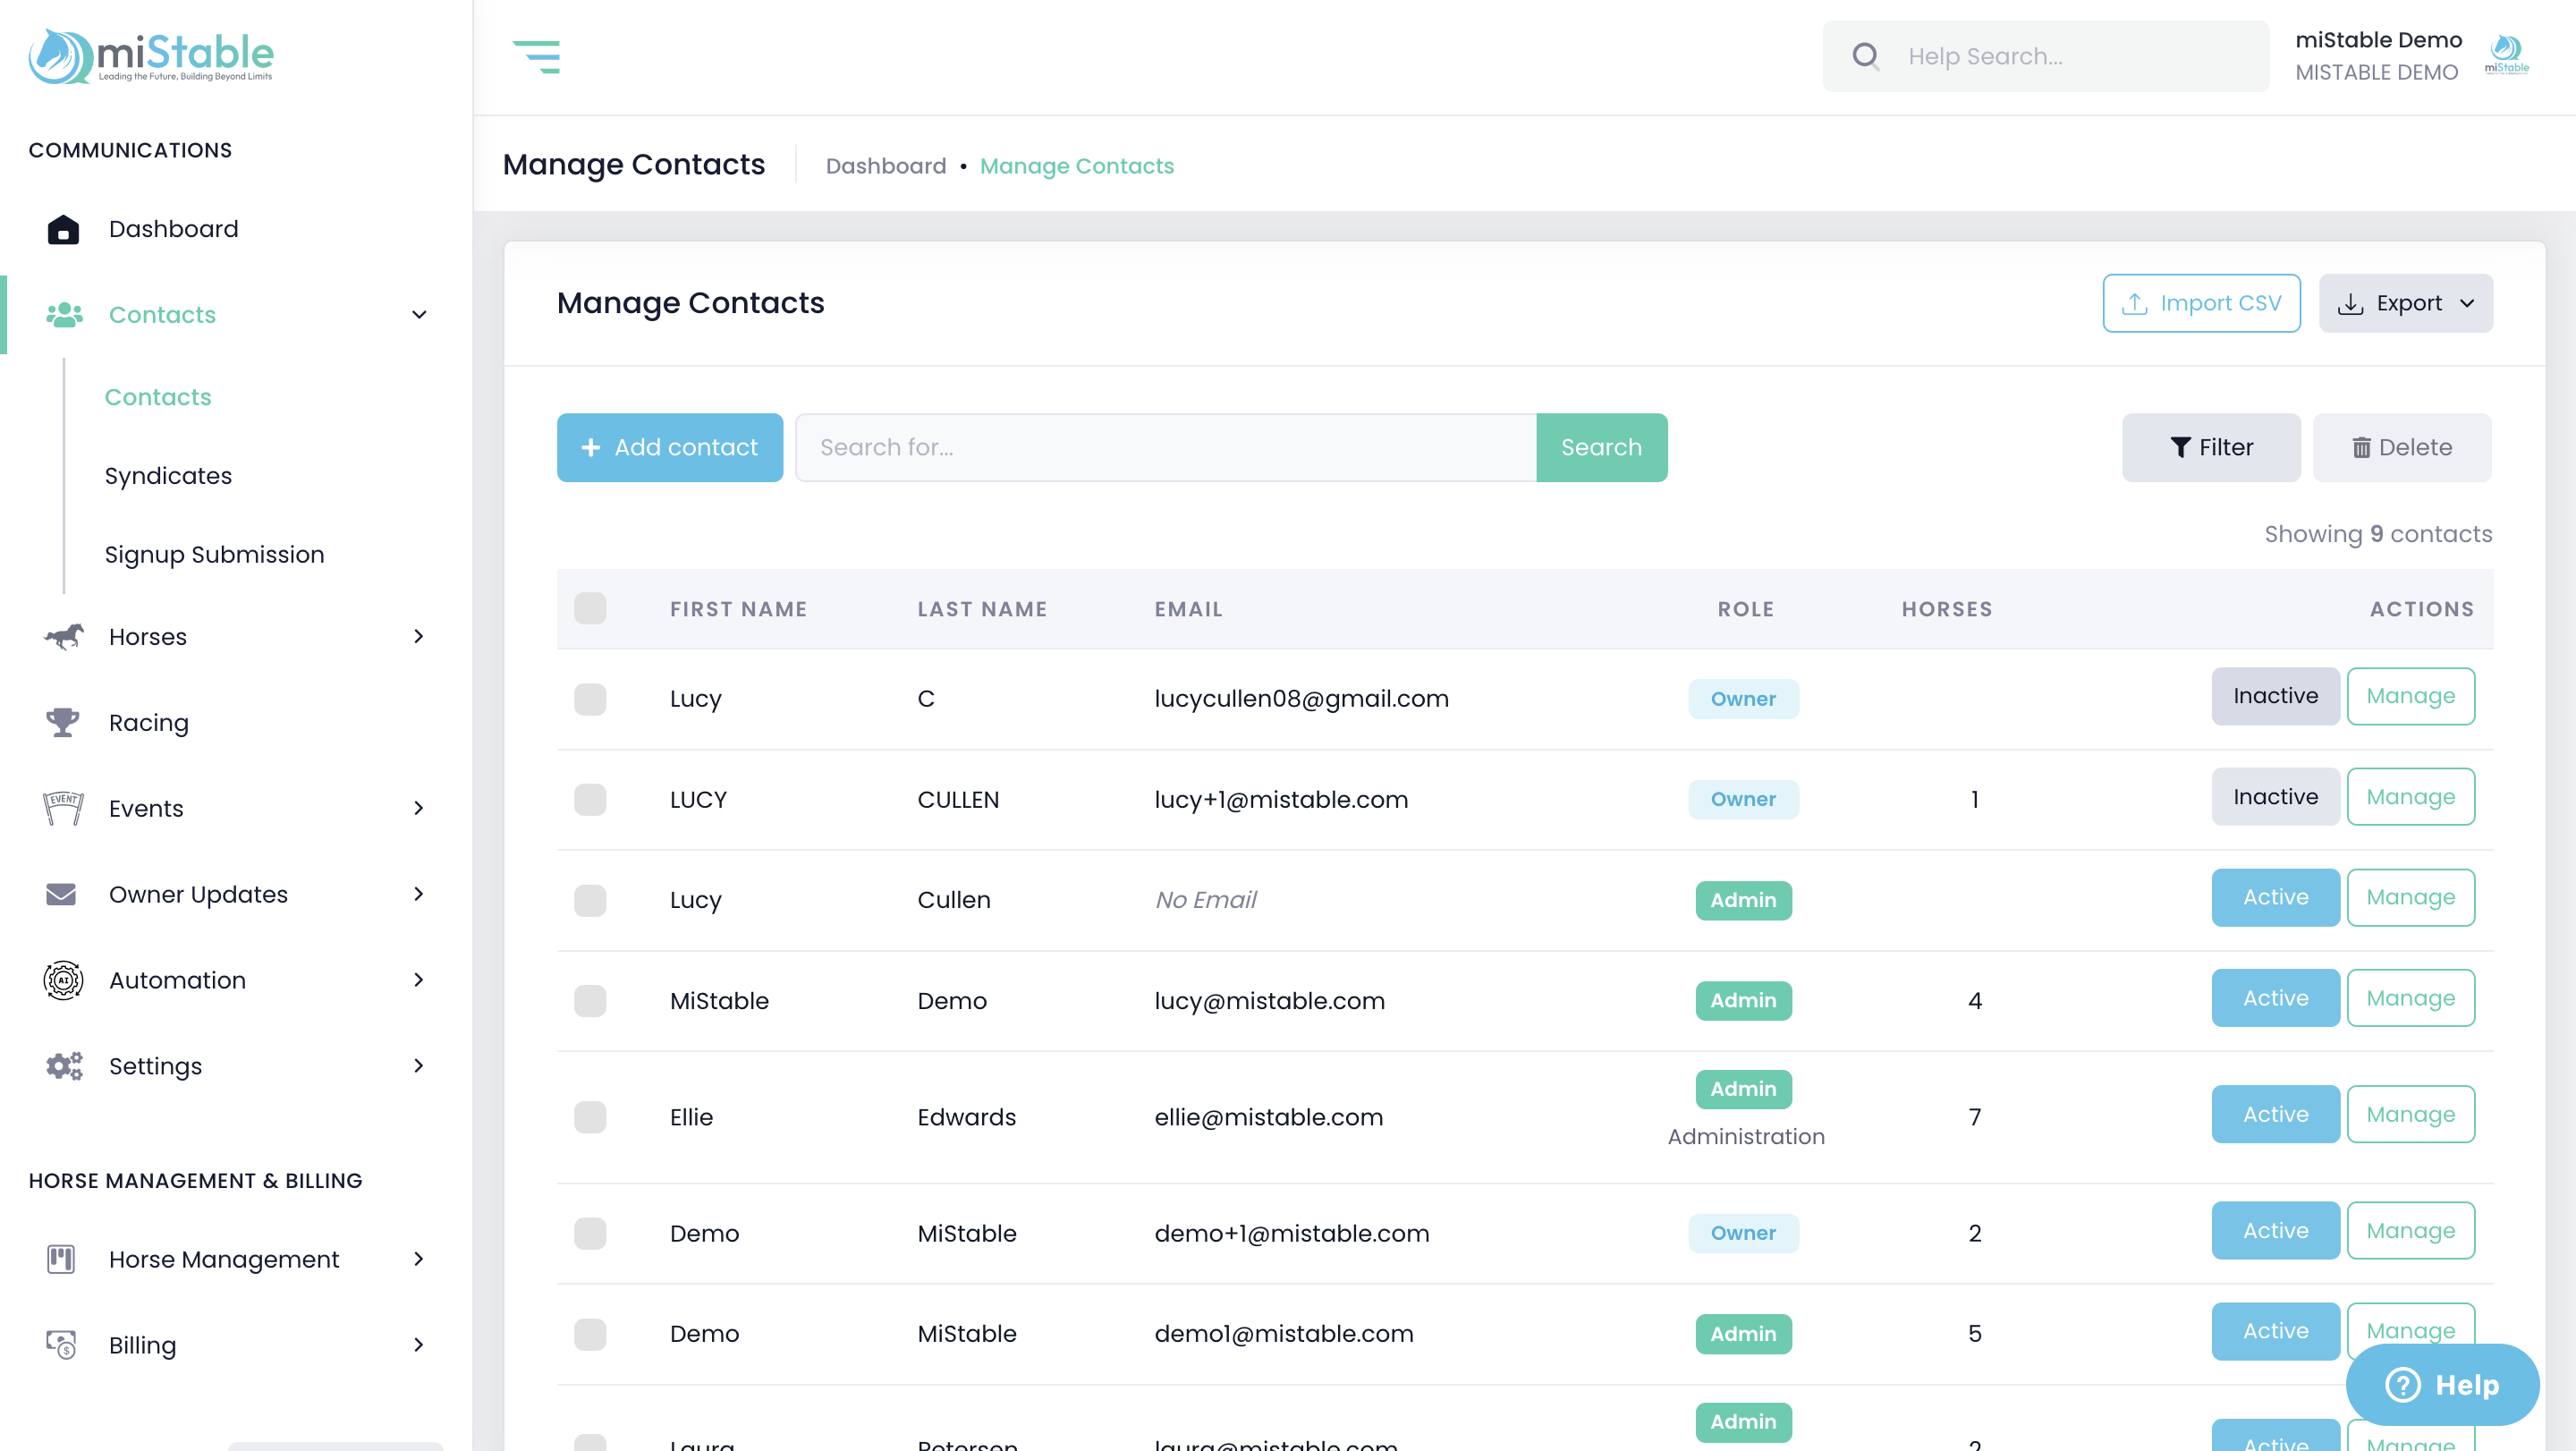Screen dimensions: 2576x1451
Task: Click the Events banner icon
Action: 63,808
